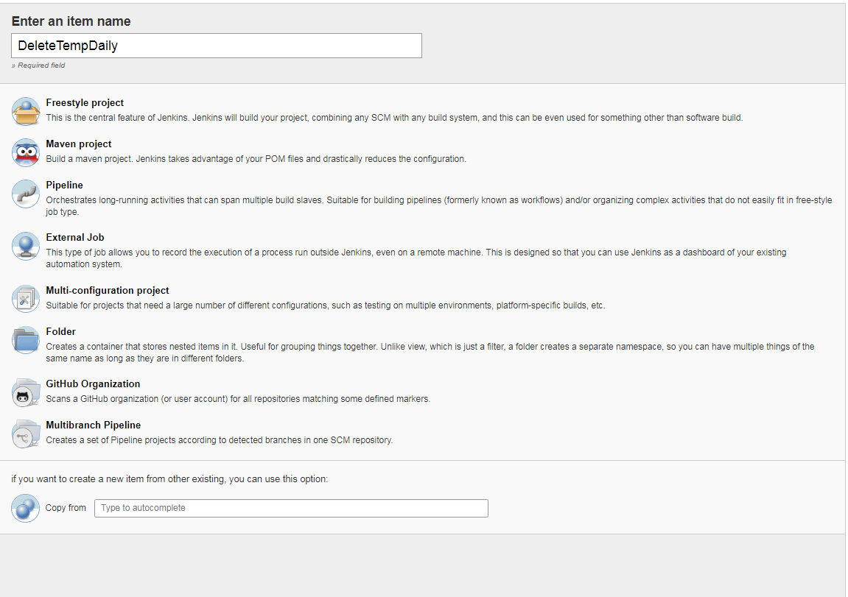Click the External Job description text
Screen dimensions: 848x597
click(x=416, y=258)
